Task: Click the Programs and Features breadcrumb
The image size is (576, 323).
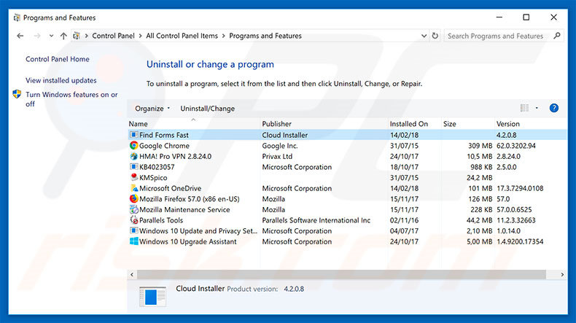Action: click(265, 36)
